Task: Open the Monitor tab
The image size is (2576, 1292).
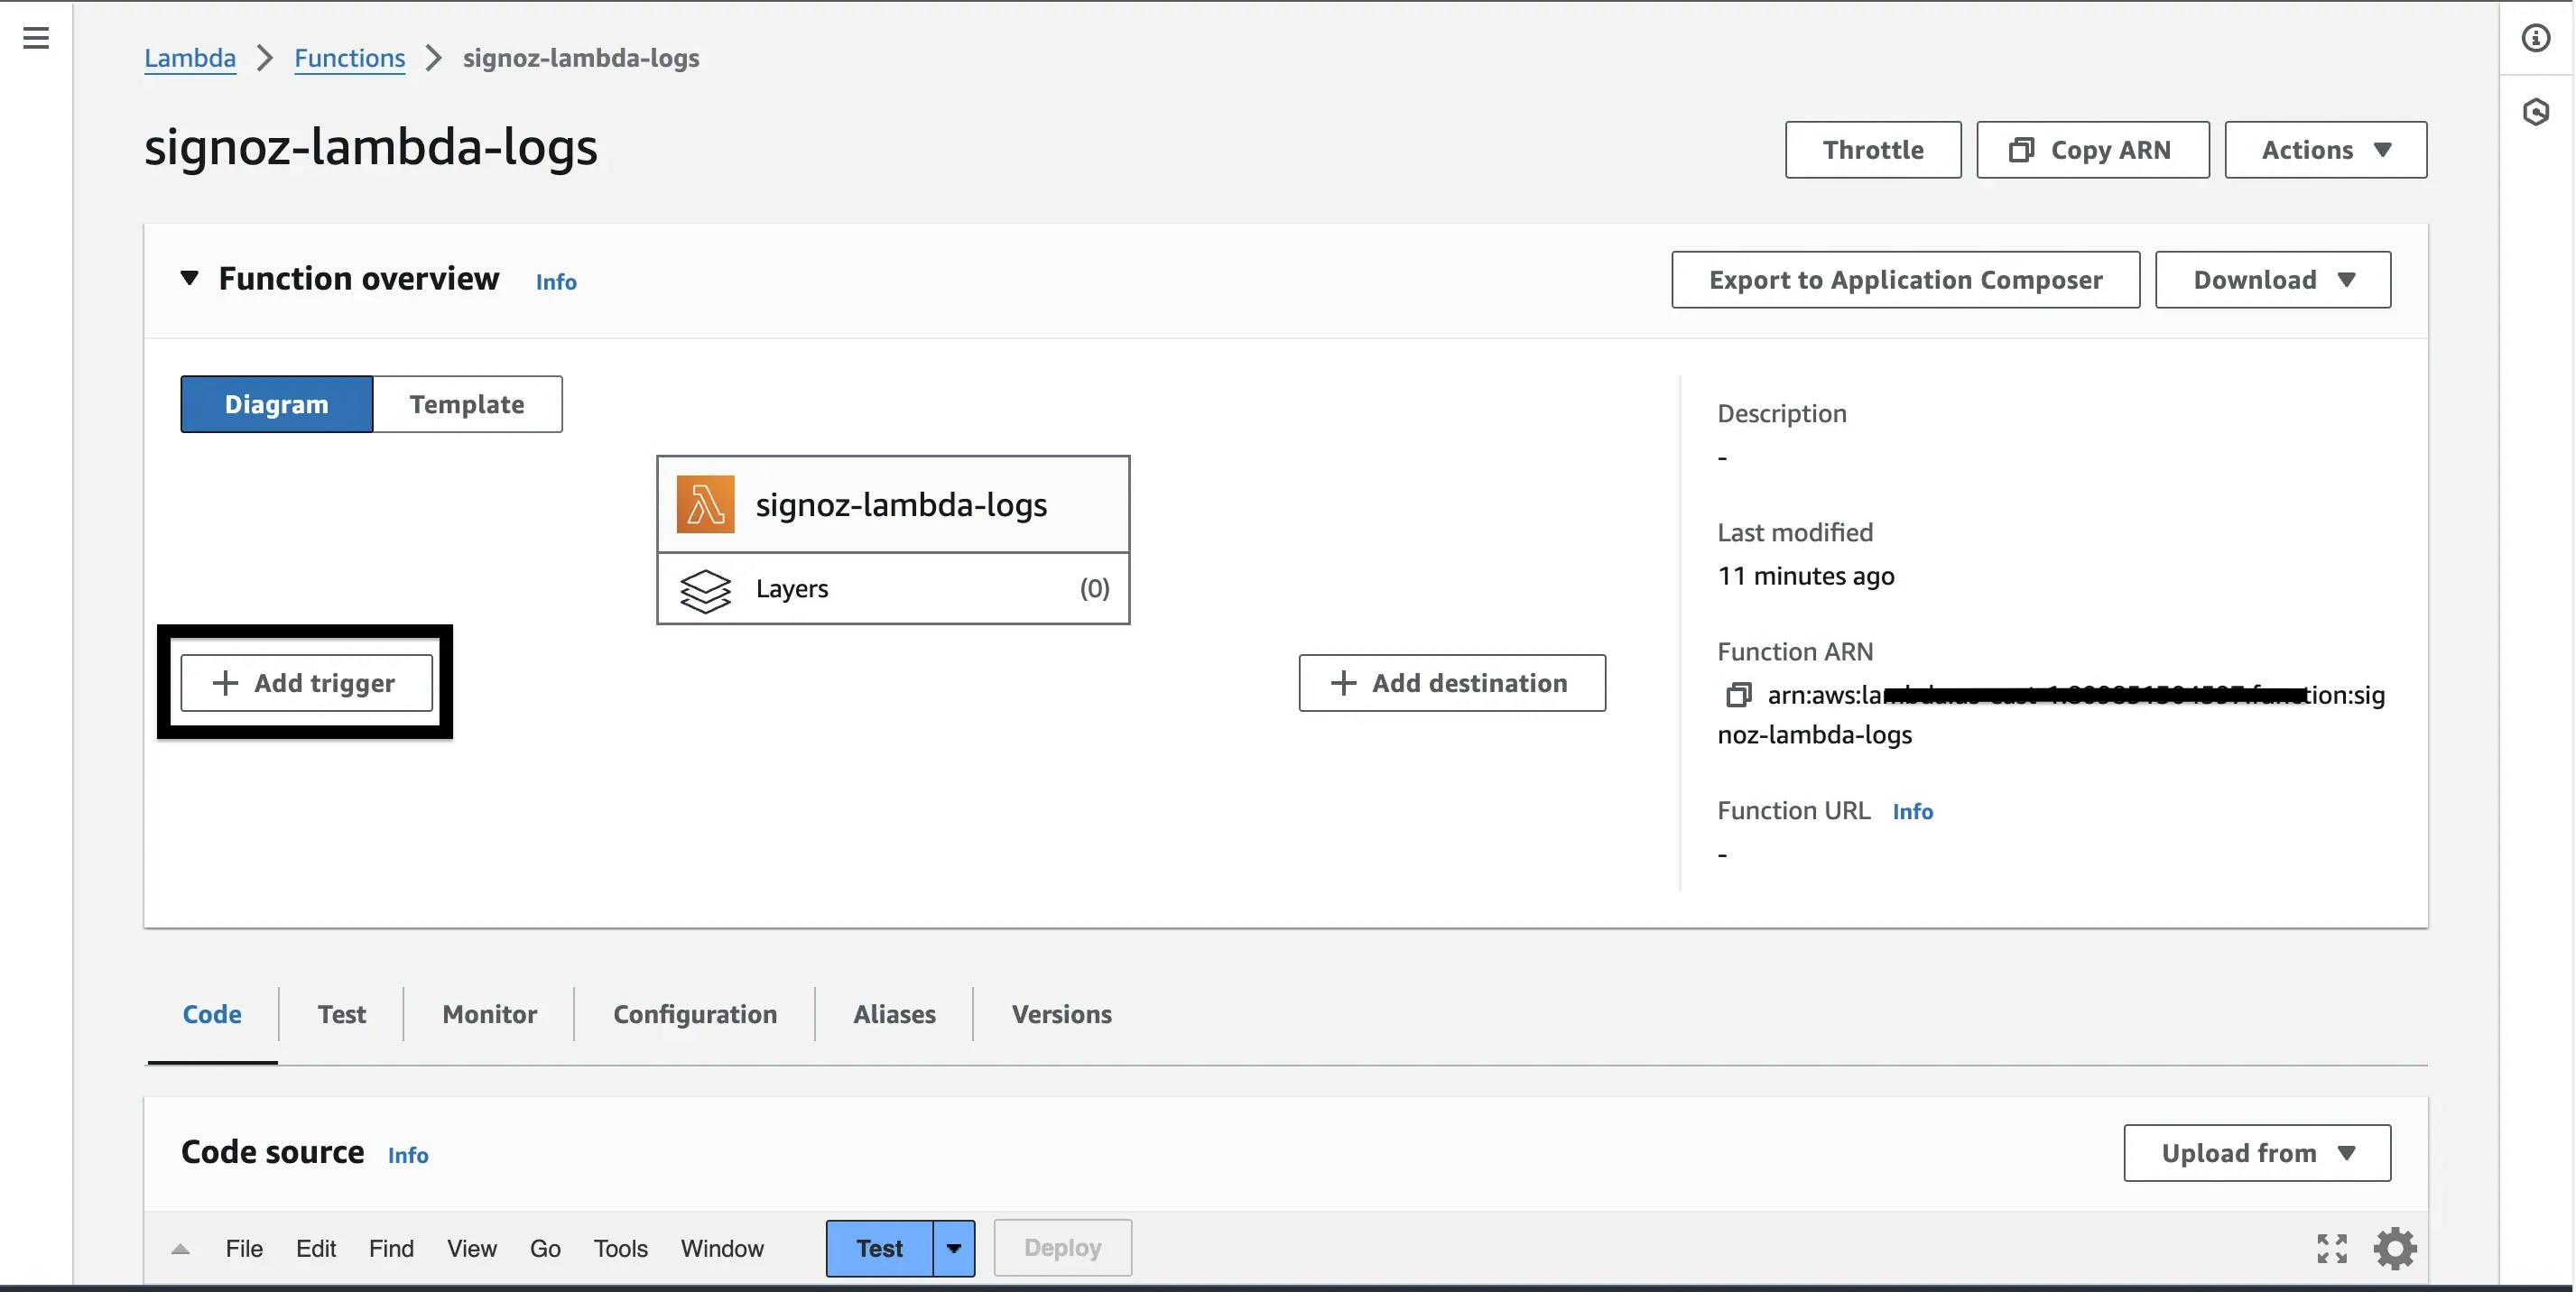Action: [x=490, y=1014]
